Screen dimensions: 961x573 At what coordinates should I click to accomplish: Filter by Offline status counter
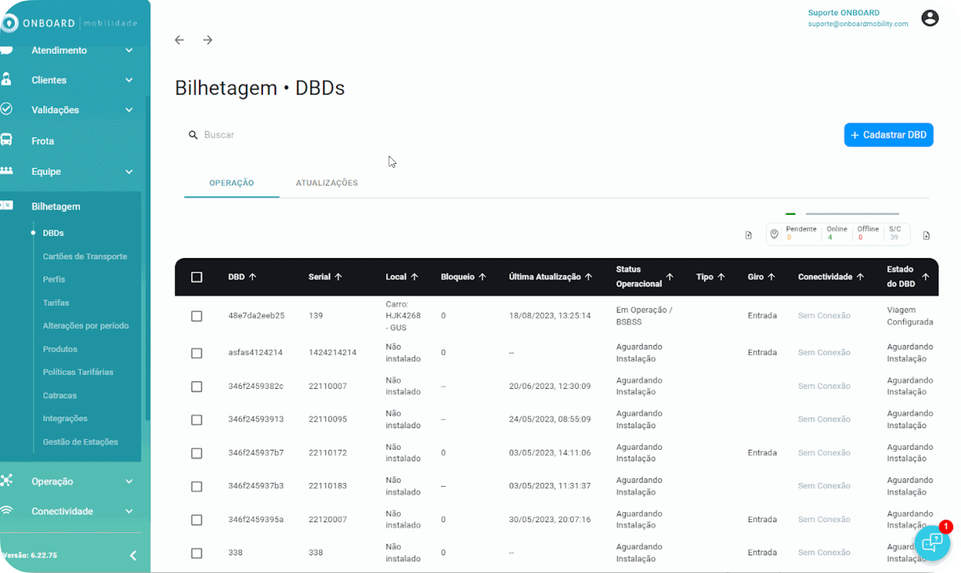(x=867, y=233)
